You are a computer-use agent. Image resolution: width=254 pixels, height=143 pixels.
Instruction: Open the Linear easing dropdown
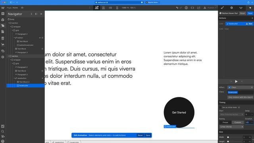231,127
